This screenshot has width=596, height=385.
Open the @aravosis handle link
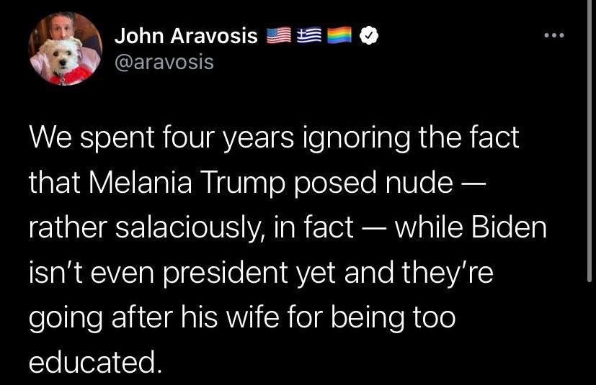(x=164, y=62)
